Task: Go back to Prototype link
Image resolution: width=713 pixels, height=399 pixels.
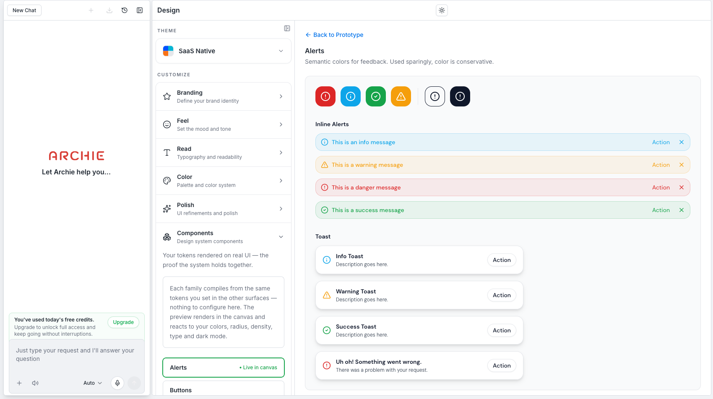Action: click(334, 35)
